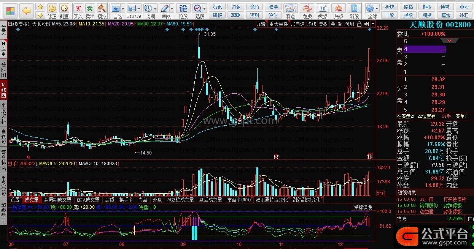Click the lock icon in chart toolbar
Screen dimensions: 474x249
359,24
